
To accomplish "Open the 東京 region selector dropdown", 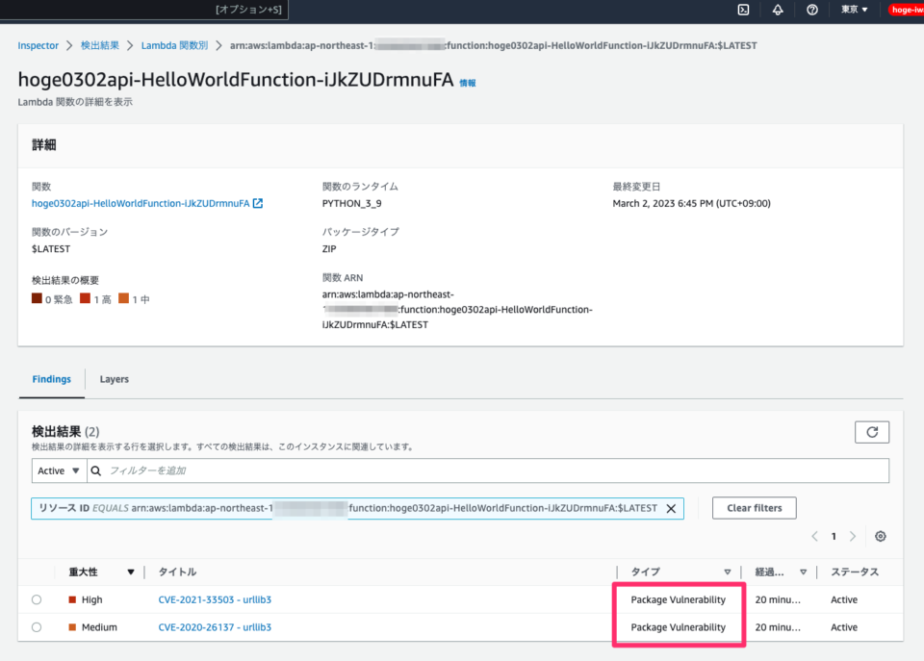I will click(x=853, y=10).
